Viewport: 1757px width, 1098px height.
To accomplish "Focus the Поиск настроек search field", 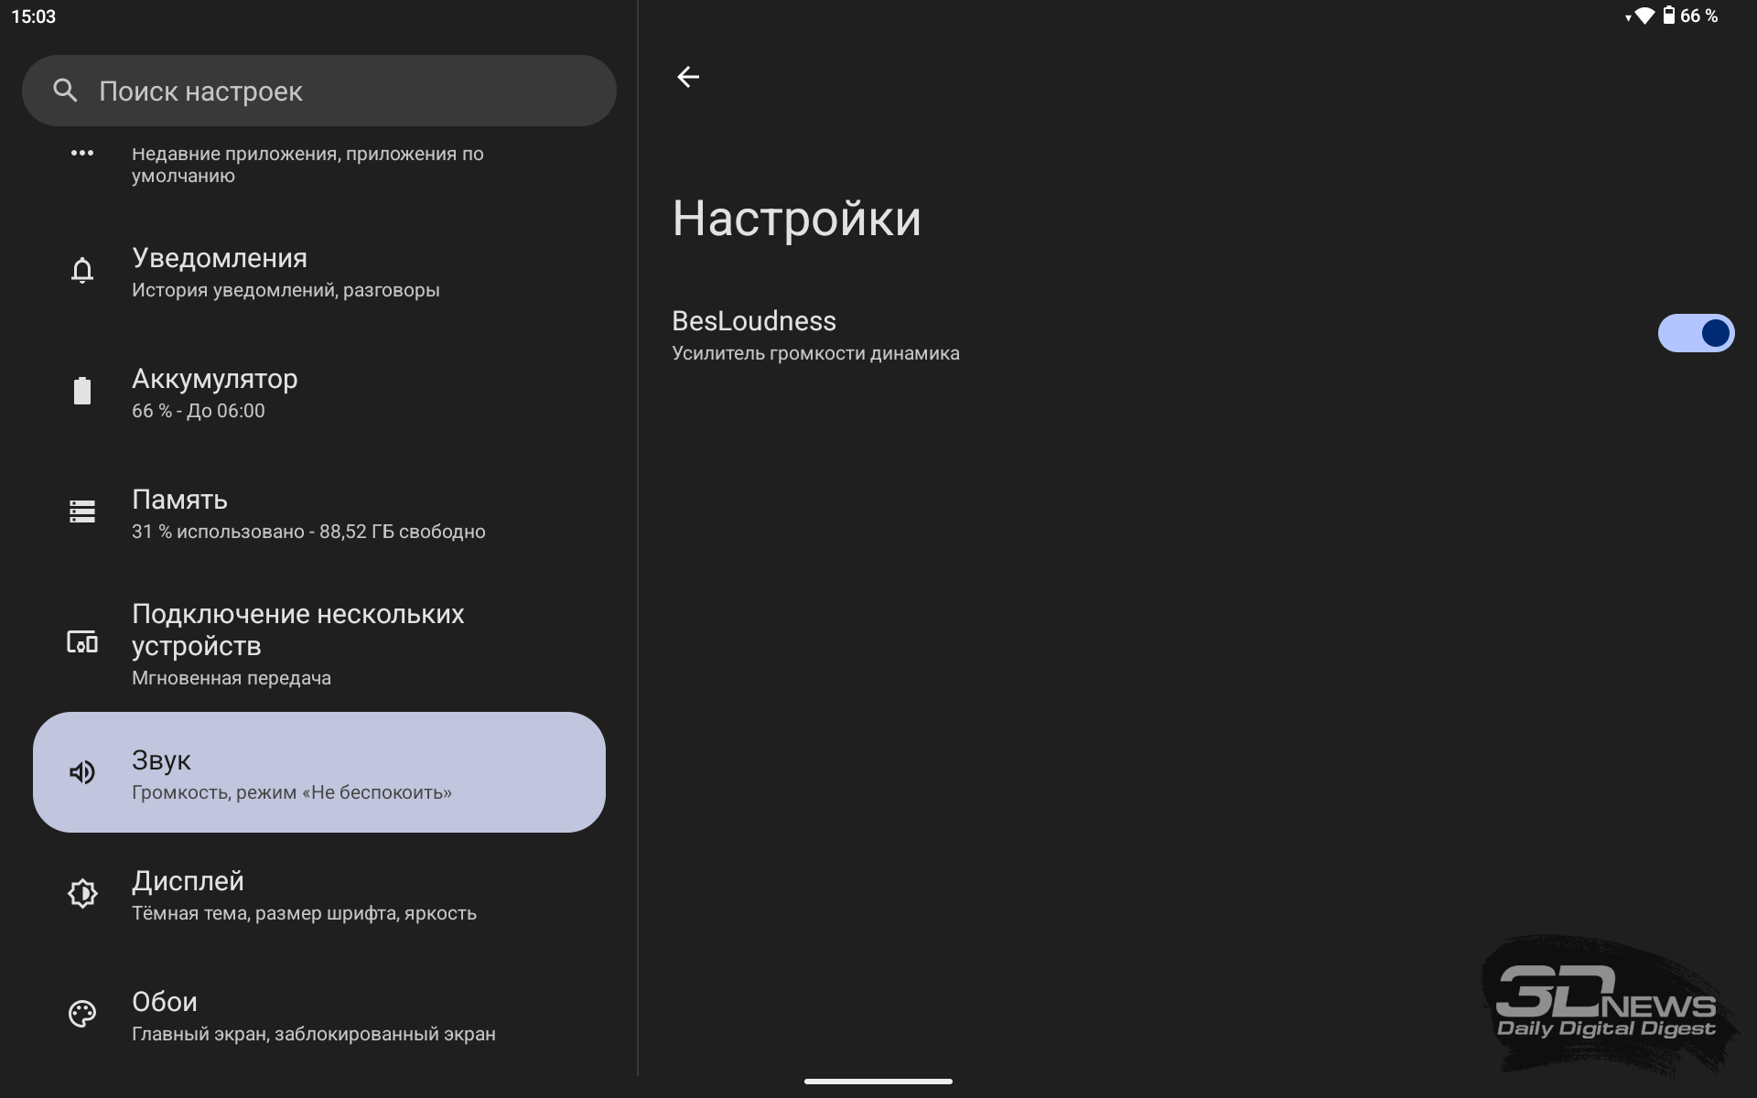I will pos(318,91).
